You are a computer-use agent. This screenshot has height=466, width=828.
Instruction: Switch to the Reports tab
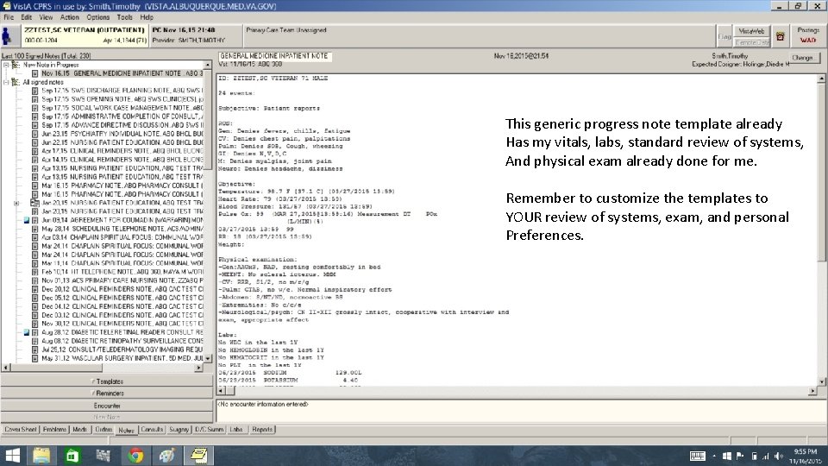pos(262,430)
